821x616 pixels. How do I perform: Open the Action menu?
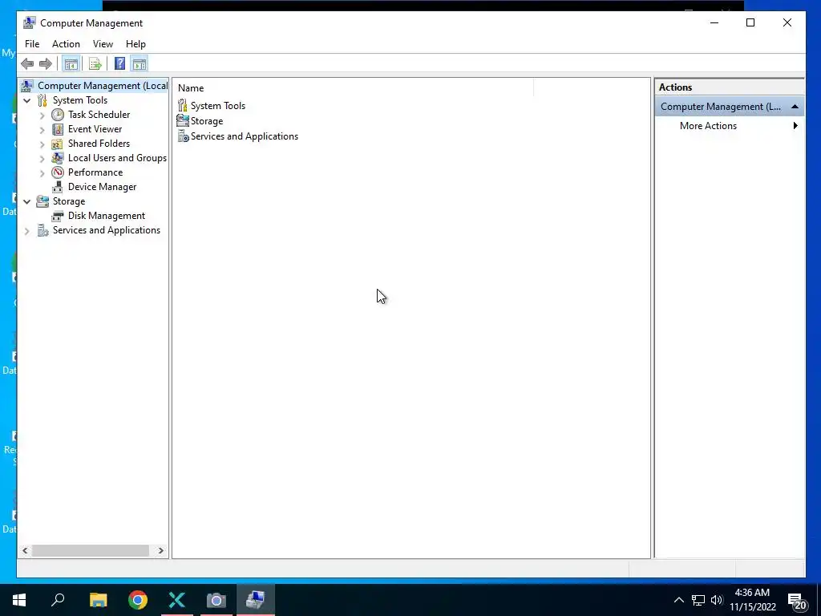66,44
